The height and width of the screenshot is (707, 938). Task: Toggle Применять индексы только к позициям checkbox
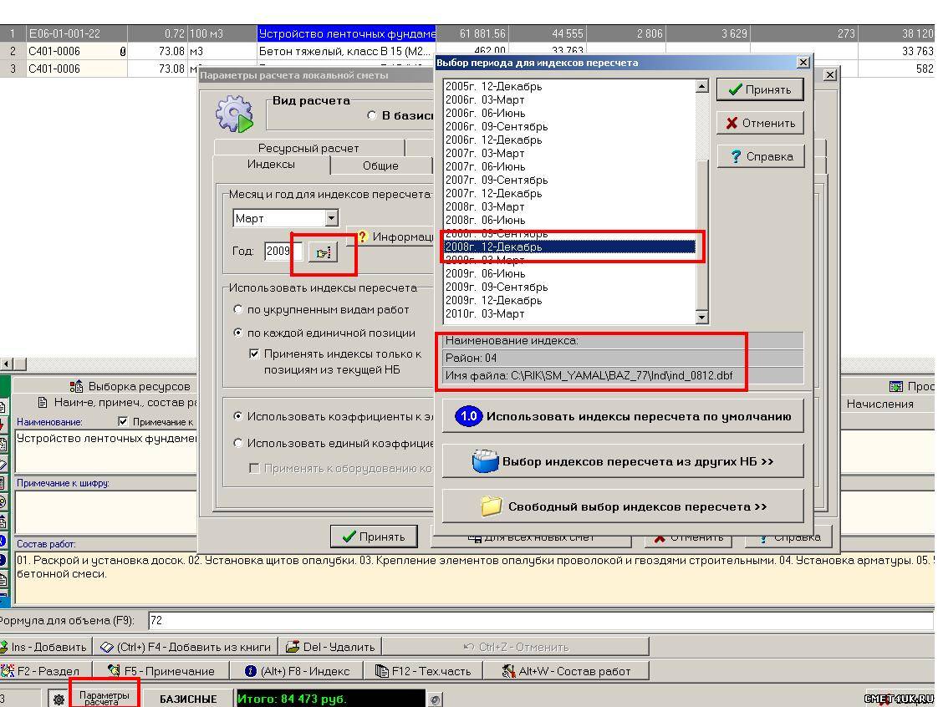click(253, 353)
